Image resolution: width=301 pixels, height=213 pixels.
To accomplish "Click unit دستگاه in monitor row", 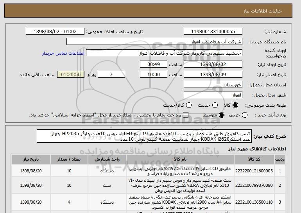I will (107, 171).
